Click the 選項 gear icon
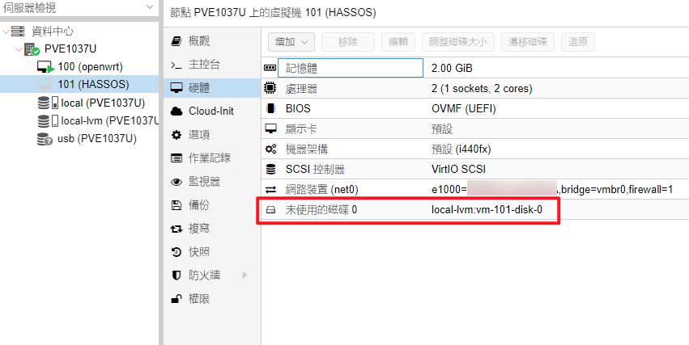Viewport: 689px width, 345px height. pyautogui.click(x=177, y=134)
